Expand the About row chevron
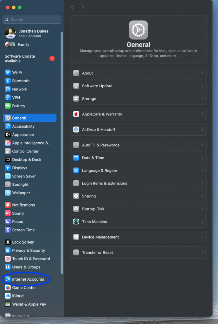 [202, 73]
